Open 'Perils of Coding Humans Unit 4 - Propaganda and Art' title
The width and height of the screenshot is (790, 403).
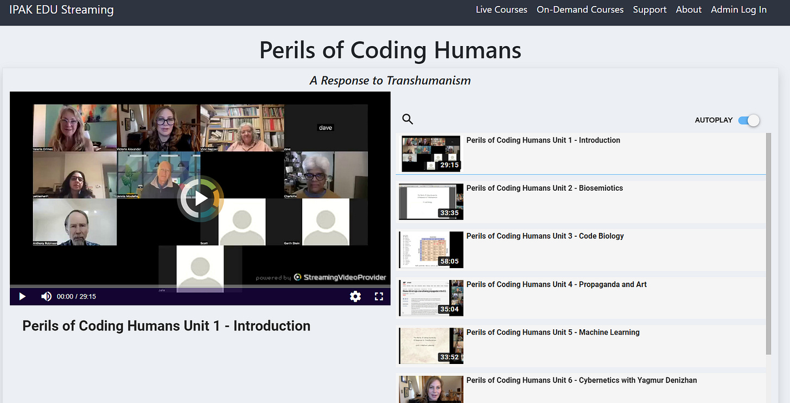click(557, 284)
